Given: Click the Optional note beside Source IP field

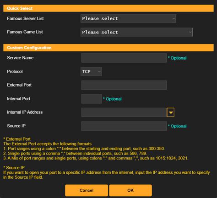Looking at the screenshot, I should point(177,126).
